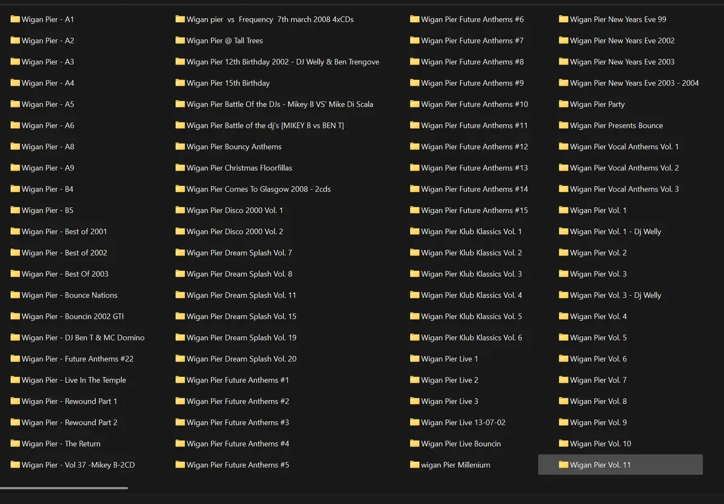This screenshot has height=504, width=724.
Task: Select folder name Wigan Pier Live 3
Action: tap(449, 401)
